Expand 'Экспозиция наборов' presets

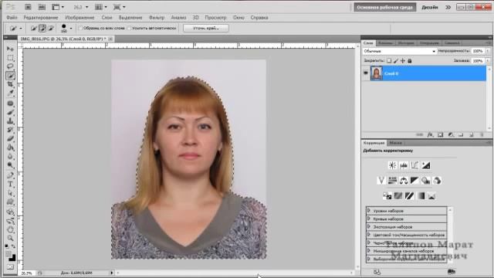pyautogui.click(x=369, y=226)
